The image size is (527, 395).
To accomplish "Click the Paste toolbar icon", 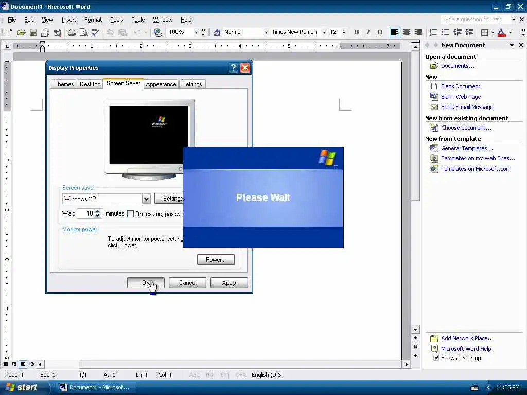I will pyautogui.click(x=122, y=32).
